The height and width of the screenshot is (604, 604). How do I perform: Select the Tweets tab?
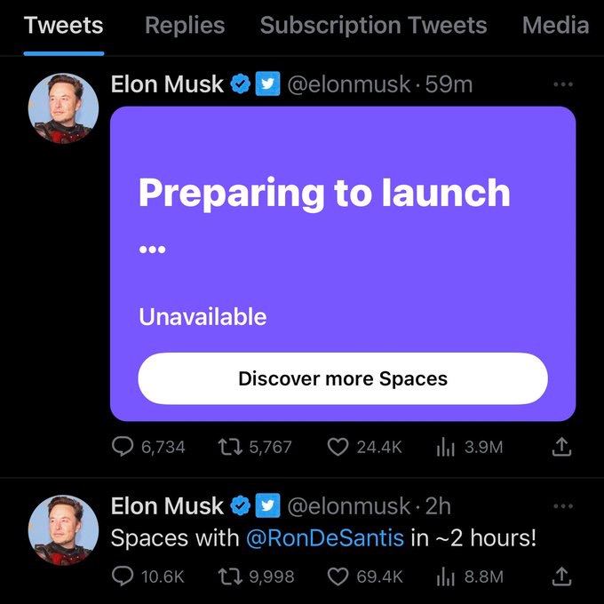[64, 26]
